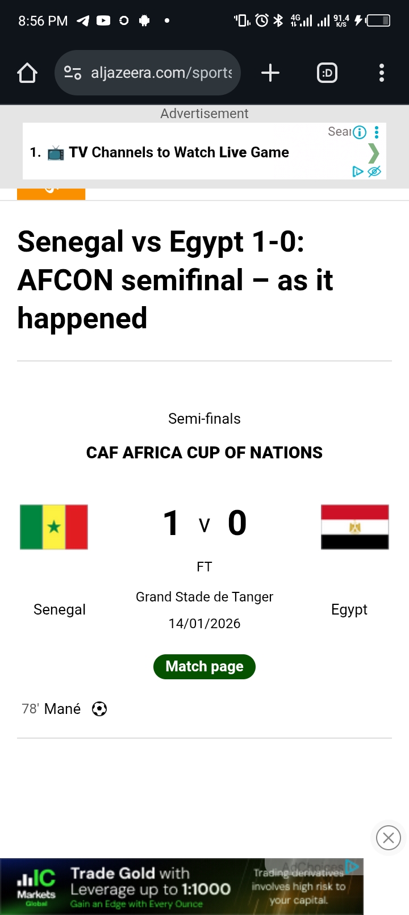This screenshot has width=409, height=915.
Task: Open a new tab with plus icon
Action: click(270, 73)
